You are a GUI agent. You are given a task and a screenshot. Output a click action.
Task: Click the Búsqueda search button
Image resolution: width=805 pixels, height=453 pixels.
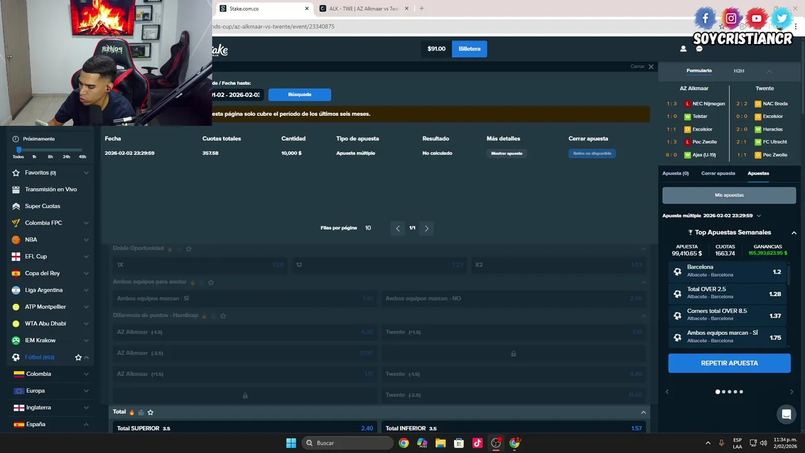[x=299, y=94]
